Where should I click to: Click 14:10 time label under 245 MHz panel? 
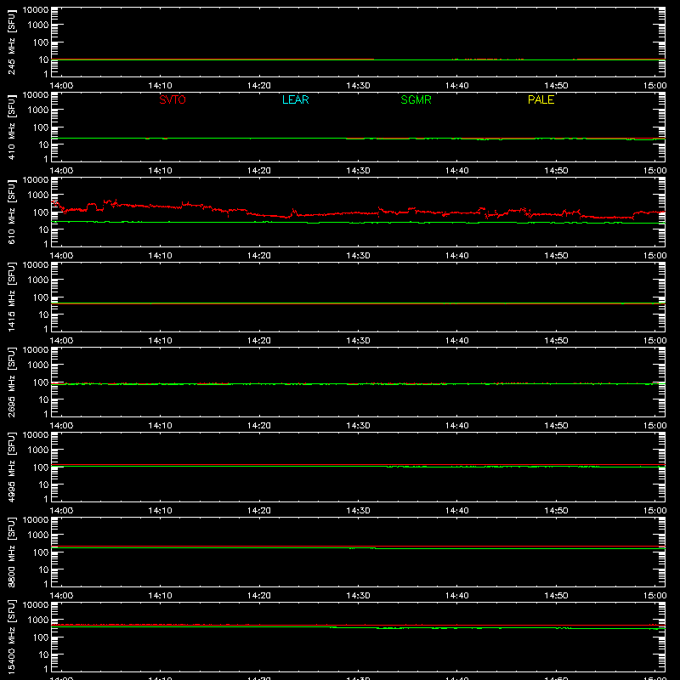(160, 86)
